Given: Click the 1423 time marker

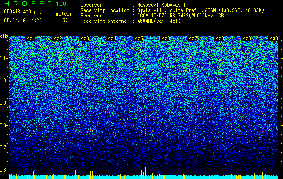Looking at the screenshot, I should coord(84,38).
